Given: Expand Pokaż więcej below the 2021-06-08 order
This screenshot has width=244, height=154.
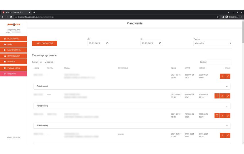Looking at the screenshot, I should 132,106.
